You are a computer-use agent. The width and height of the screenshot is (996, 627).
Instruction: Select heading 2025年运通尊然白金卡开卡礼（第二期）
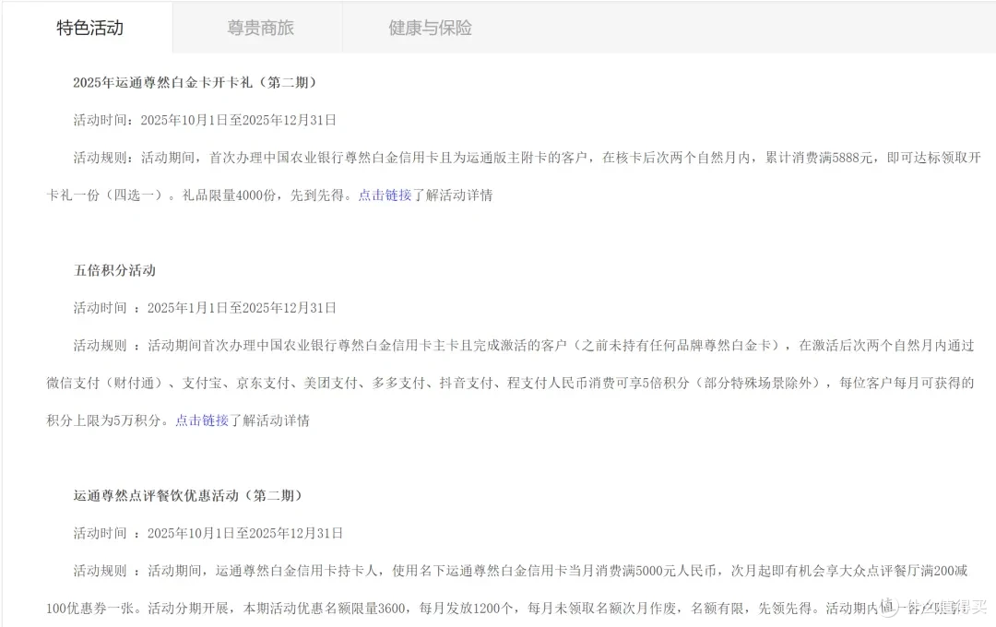195,83
